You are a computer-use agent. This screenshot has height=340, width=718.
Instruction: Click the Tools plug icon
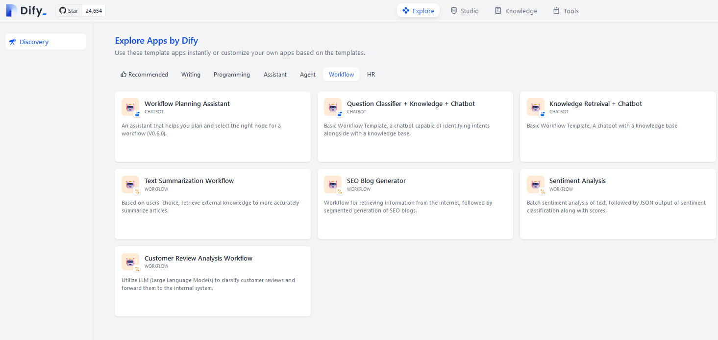tap(556, 10)
